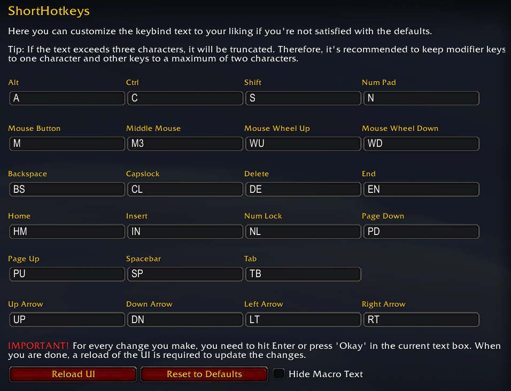This screenshot has height=391, width=511.
Task: Focus the Mouse Wheel Down input field
Action: pos(421,144)
